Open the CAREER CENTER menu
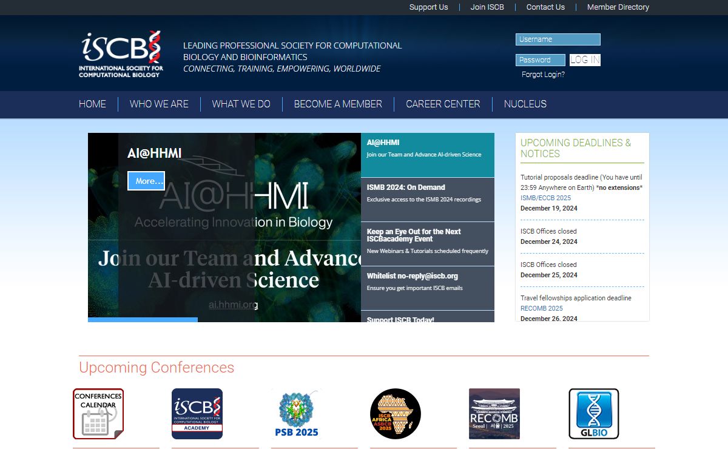 point(443,104)
